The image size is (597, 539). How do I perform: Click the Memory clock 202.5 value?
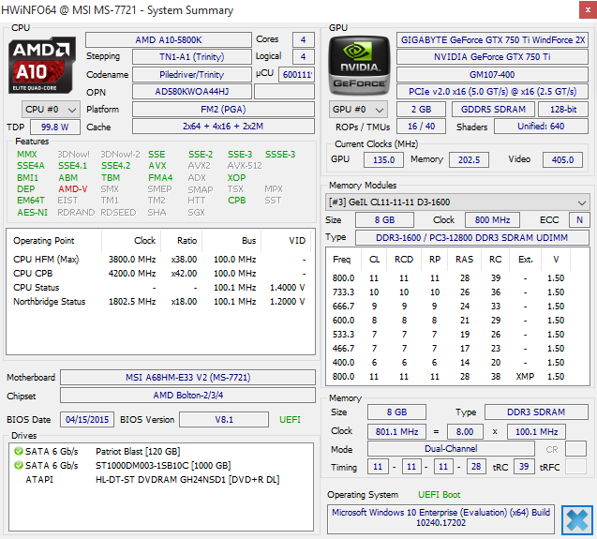pyautogui.click(x=469, y=160)
